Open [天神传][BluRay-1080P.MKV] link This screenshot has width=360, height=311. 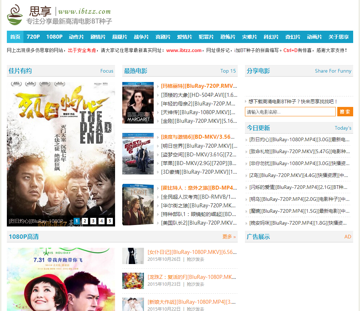tap(198, 112)
